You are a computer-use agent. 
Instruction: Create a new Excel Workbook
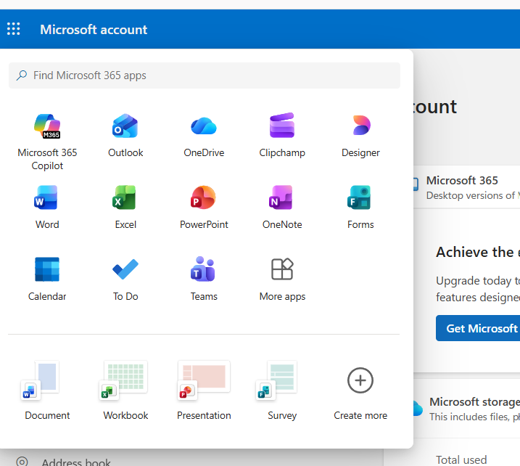click(125, 391)
